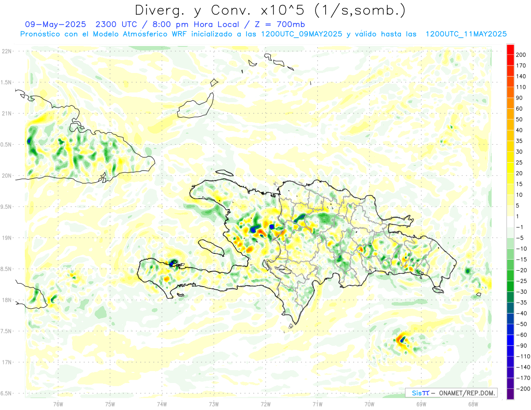This screenshot has width=531, height=410.
Task: Click the title 'Diverg. y Conv. x10^5 (1/s,somb.)'
Action: click(270, 10)
